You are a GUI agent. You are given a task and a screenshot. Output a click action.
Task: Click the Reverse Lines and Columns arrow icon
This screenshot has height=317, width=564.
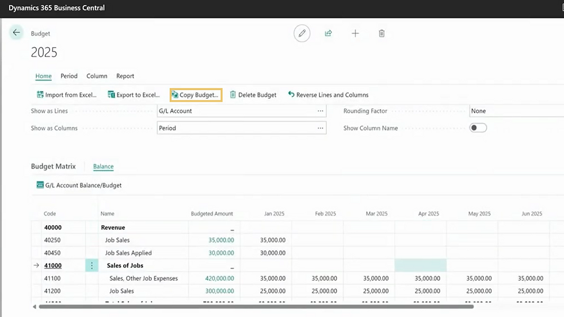click(291, 94)
